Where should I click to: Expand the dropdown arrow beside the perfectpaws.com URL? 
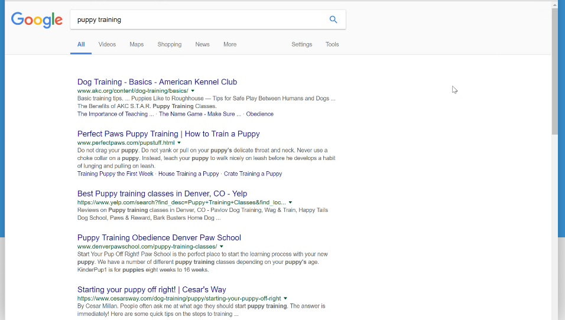point(179,142)
